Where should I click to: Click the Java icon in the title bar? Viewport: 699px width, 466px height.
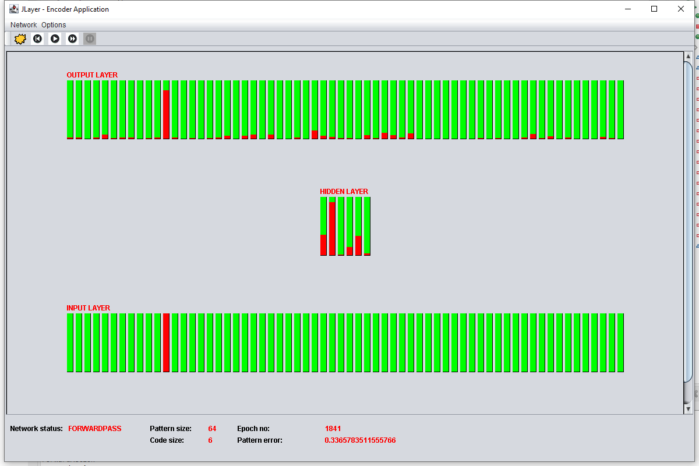point(14,9)
